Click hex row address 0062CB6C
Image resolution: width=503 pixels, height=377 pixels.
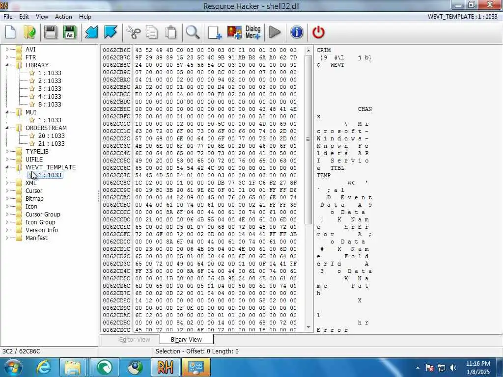(116, 50)
